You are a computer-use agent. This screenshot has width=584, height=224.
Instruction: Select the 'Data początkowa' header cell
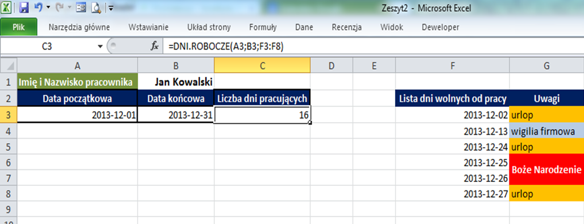point(77,98)
